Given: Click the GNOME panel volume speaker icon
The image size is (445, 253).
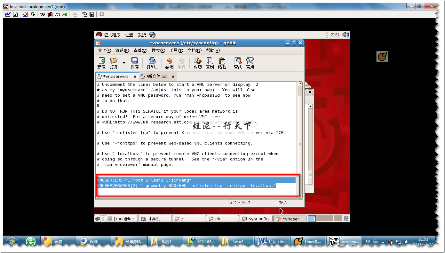Looking at the screenshot, I should point(345,35).
